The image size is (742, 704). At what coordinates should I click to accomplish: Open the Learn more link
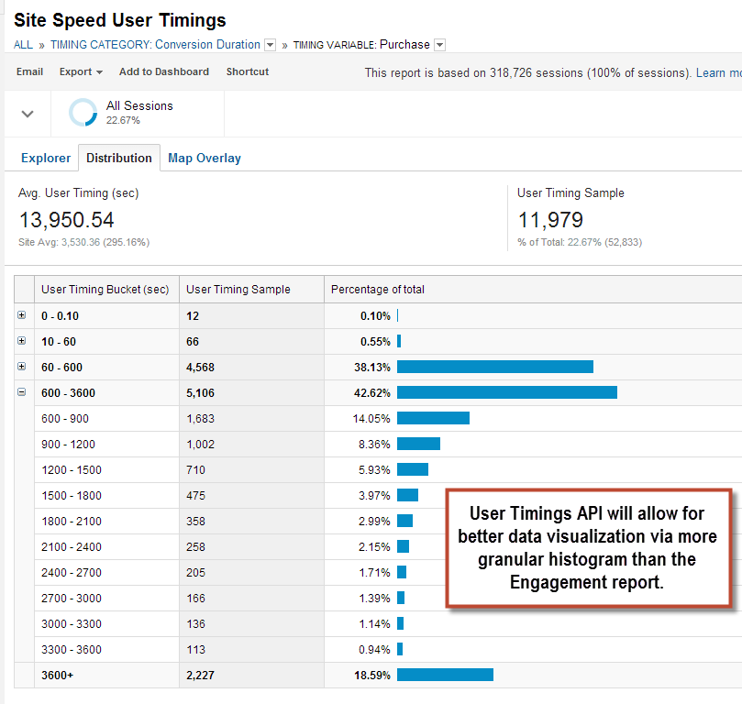(x=719, y=72)
